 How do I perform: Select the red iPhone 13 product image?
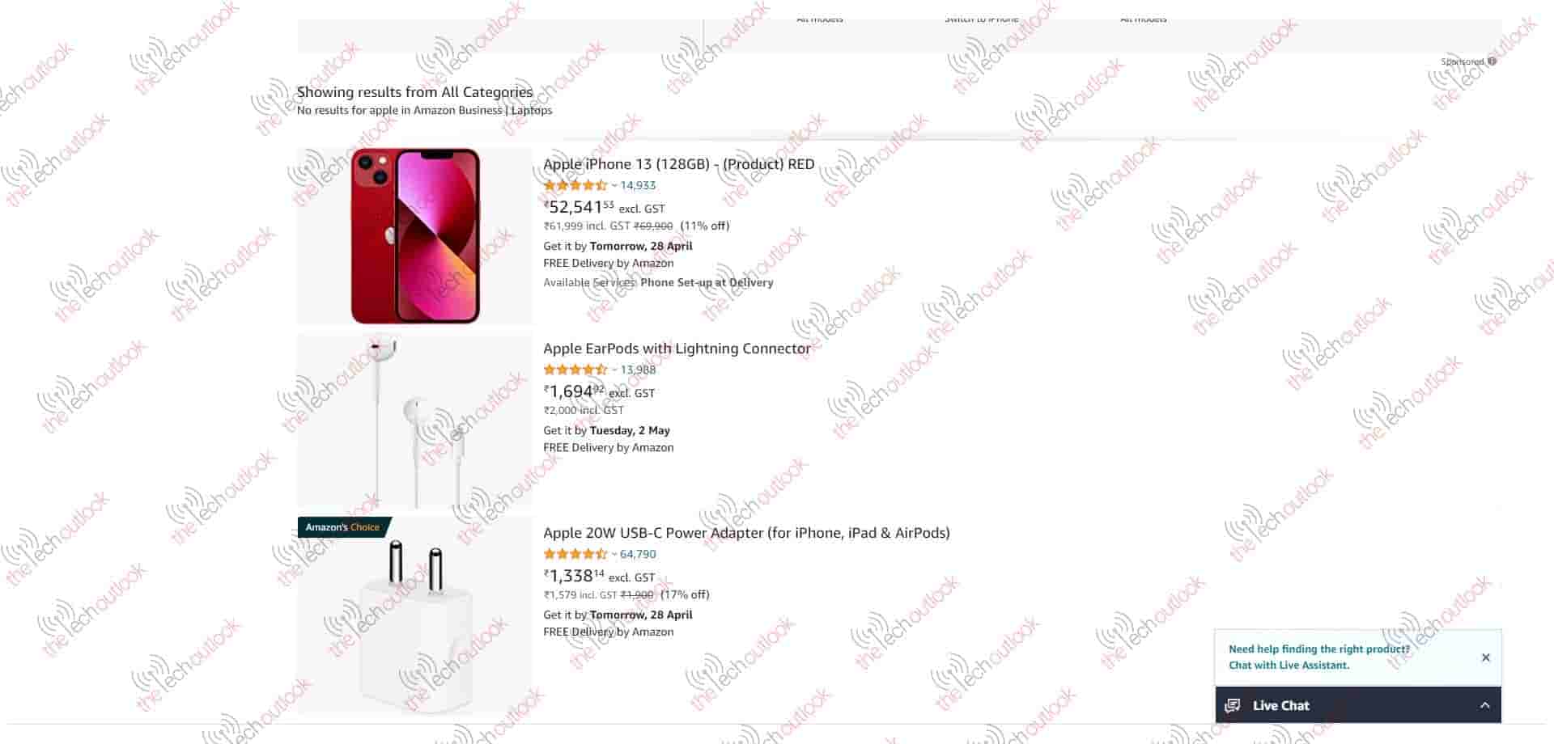click(x=415, y=235)
